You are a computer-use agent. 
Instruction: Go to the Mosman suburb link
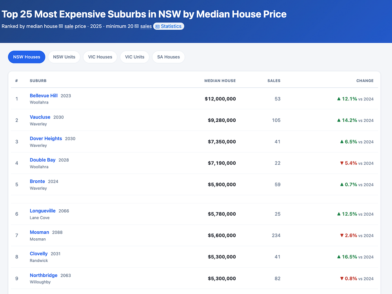pos(39,232)
